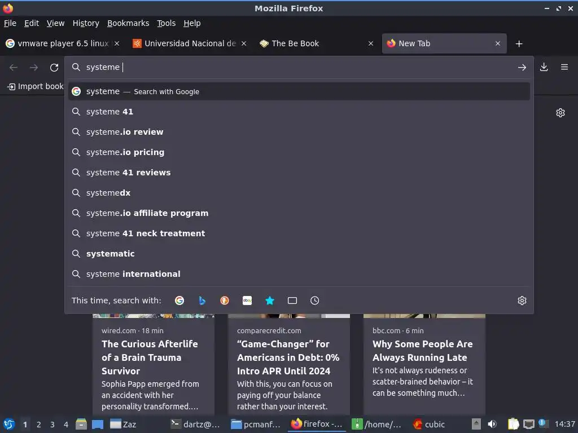578x433 pixels.
Task: Select suggestion 'systeme.io review'
Action: (299, 132)
